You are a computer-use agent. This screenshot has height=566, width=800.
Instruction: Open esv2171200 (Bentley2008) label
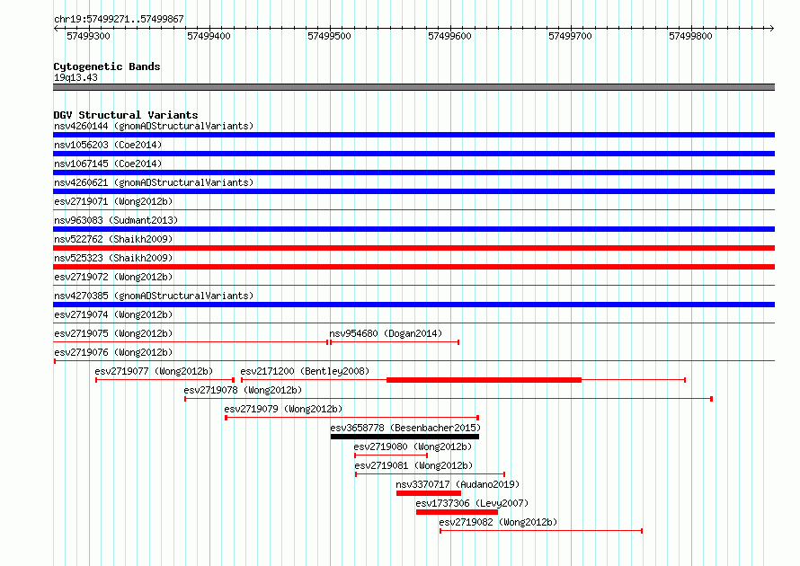pyautogui.click(x=305, y=371)
